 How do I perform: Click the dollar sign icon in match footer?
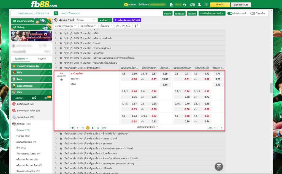(93, 128)
